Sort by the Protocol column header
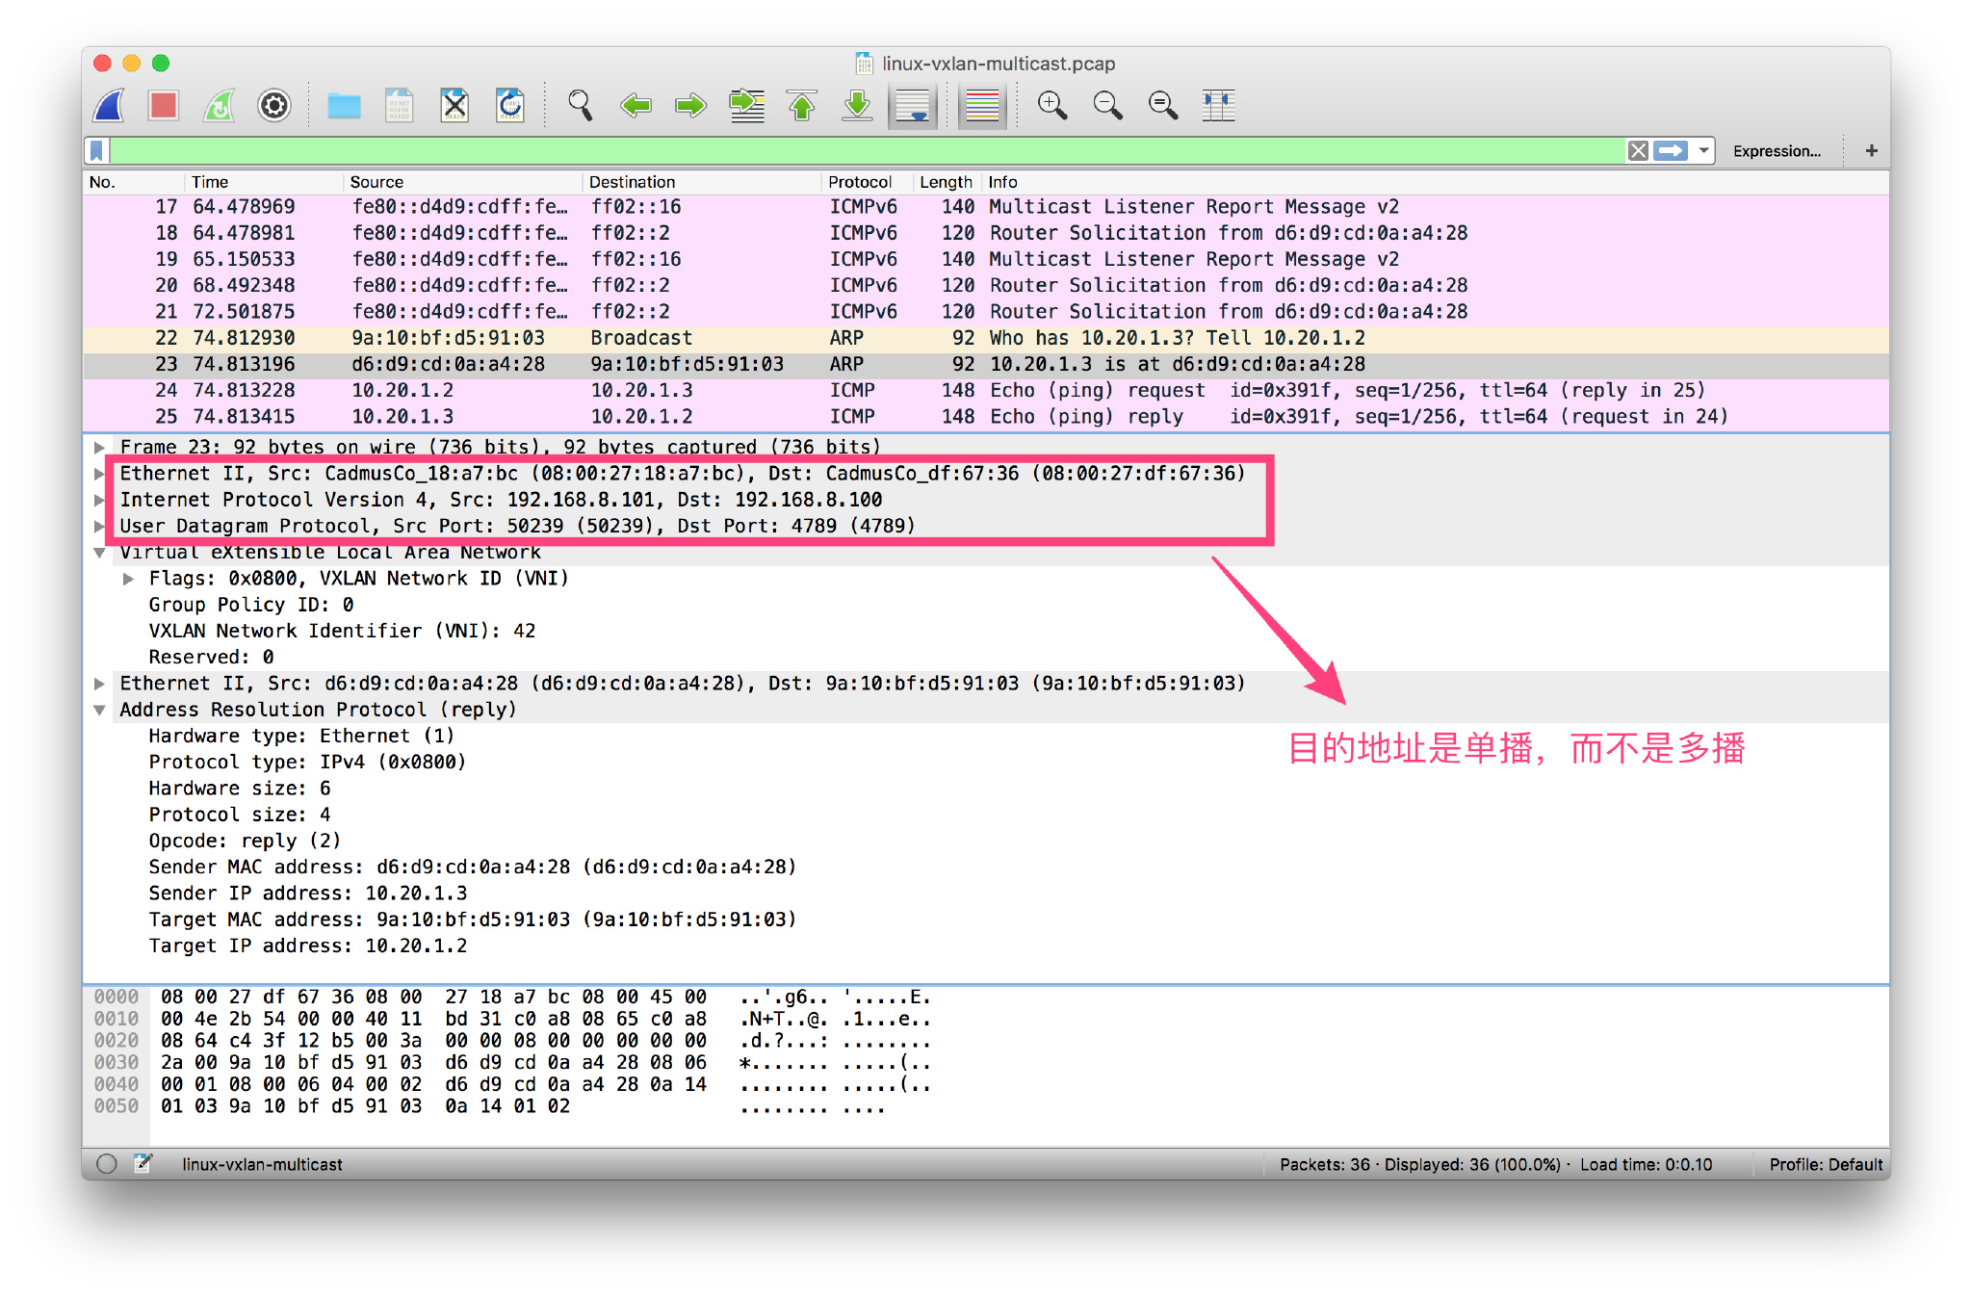The width and height of the screenshot is (1972, 1296). (x=867, y=182)
